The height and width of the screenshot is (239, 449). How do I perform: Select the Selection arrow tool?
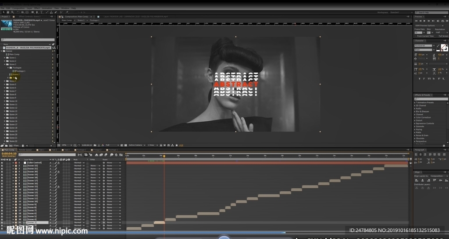click(4, 12)
